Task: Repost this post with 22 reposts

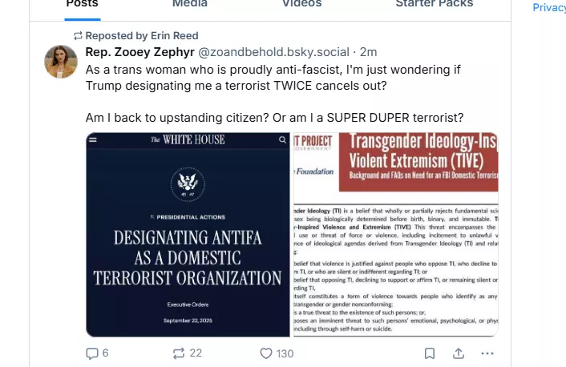Action: point(187,353)
